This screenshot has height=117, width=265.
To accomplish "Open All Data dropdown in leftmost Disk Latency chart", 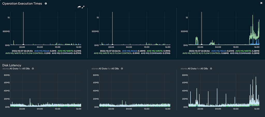I will point(14,69).
